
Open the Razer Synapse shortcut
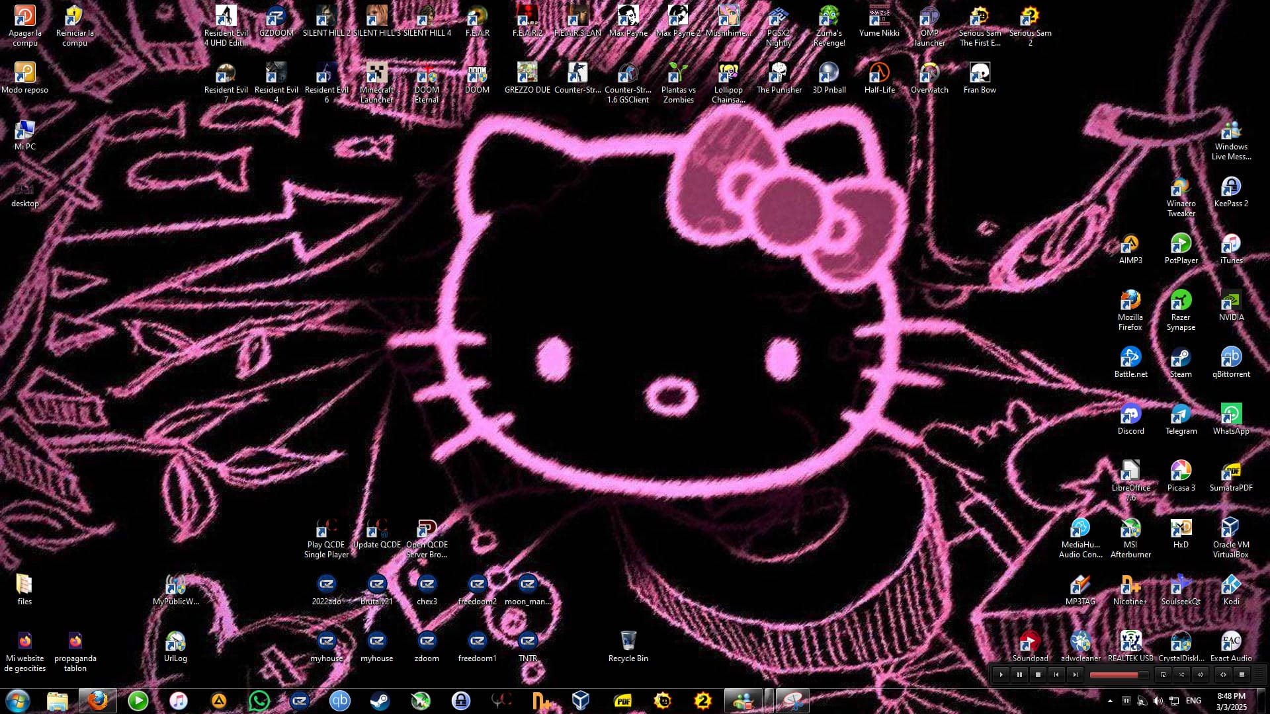(x=1181, y=310)
